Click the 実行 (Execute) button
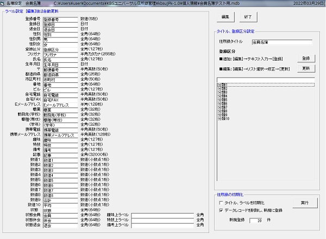Viewport: 326px width, 239px height. [304, 202]
